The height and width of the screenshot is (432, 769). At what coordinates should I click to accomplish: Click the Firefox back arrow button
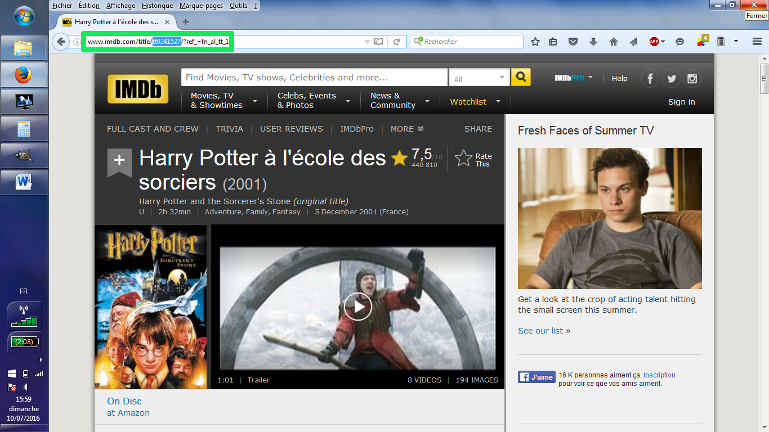61,42
